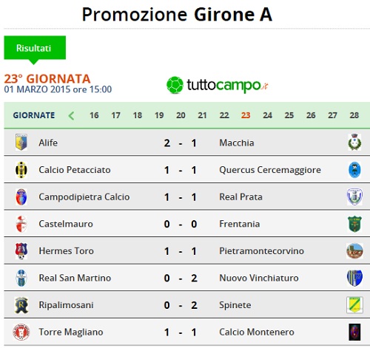This screenshot has height=348, width=370.
Task: Open giornata 16 results
Action: tap(94, 115)
